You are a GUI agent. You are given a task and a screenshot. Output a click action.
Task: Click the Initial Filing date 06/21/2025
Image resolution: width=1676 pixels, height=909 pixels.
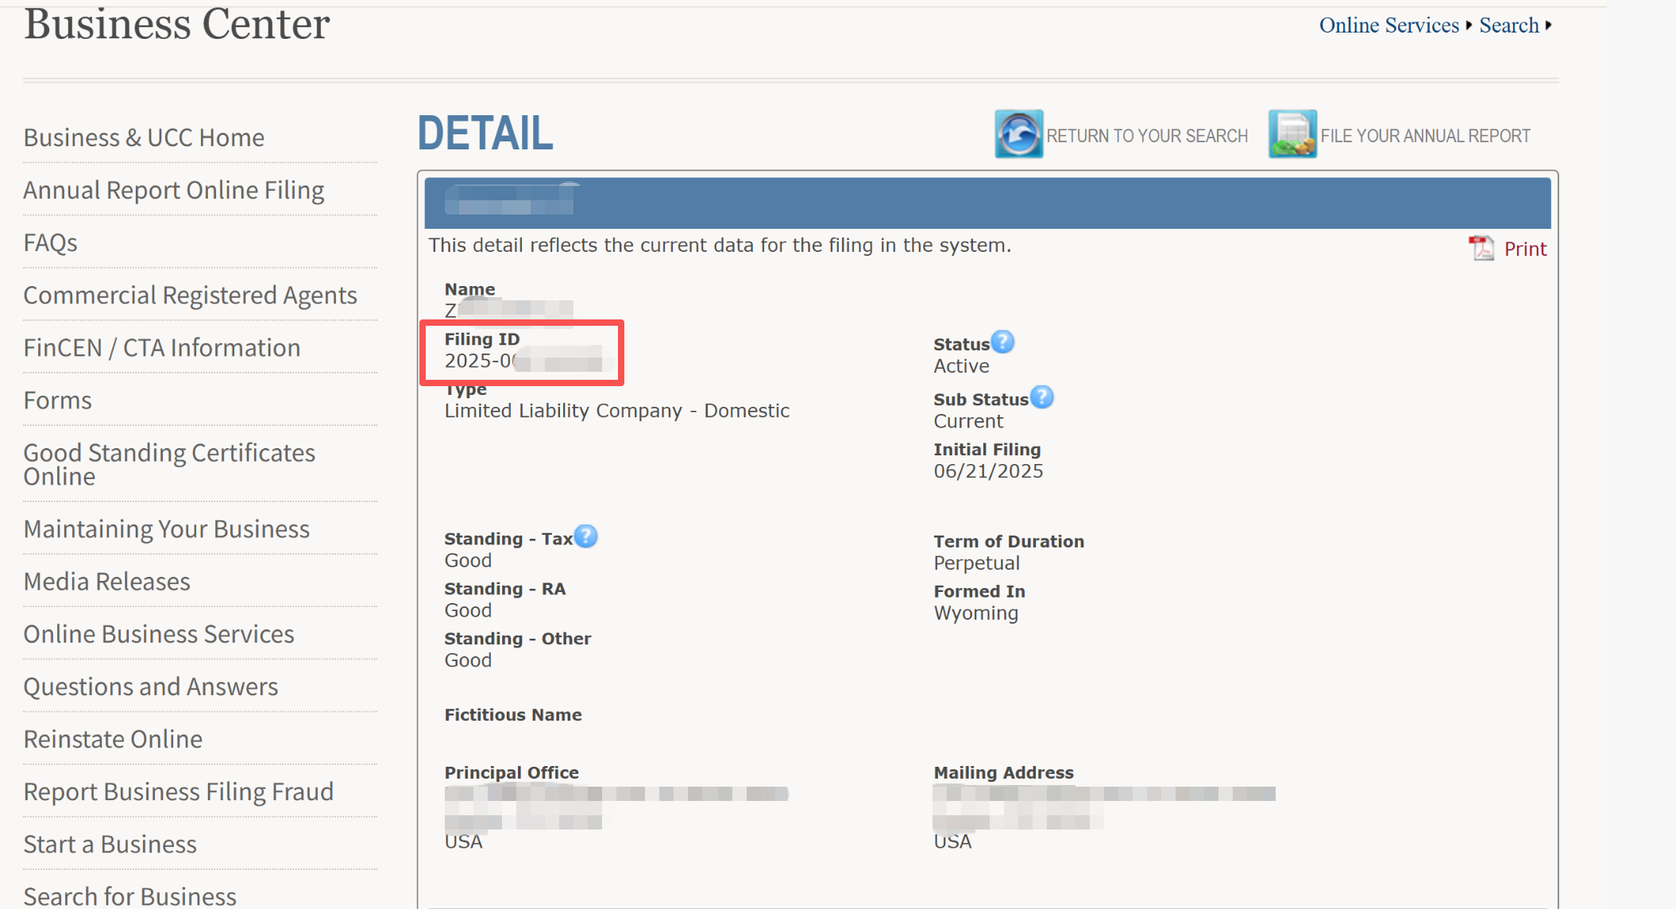[988, 471]
